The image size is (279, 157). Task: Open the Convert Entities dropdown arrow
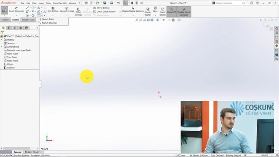coord(67,16)
